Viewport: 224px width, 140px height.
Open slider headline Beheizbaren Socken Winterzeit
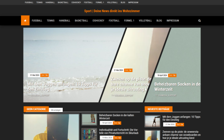pyautogui.click(x=177, y=87)
